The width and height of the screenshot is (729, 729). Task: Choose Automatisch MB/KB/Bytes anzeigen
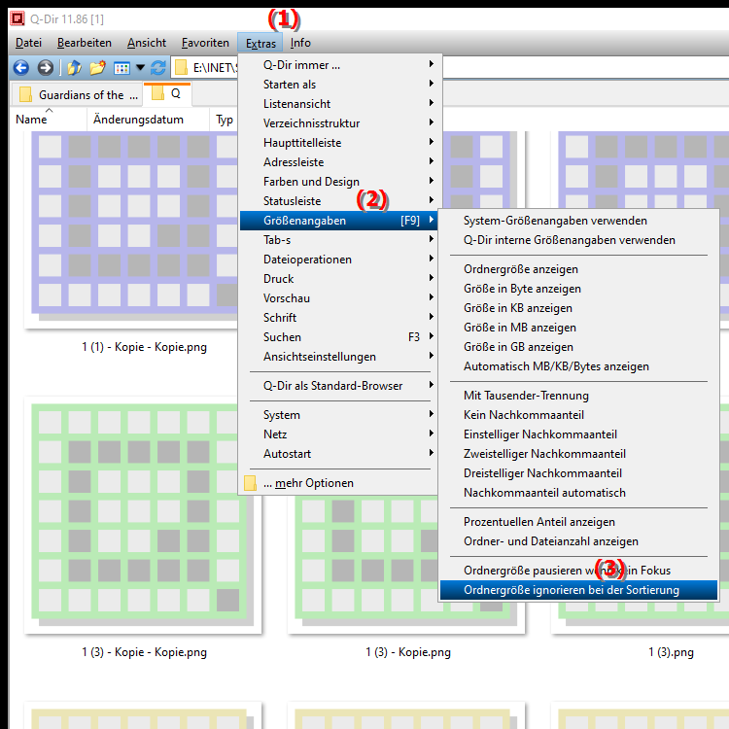click(x=579, y=366)
